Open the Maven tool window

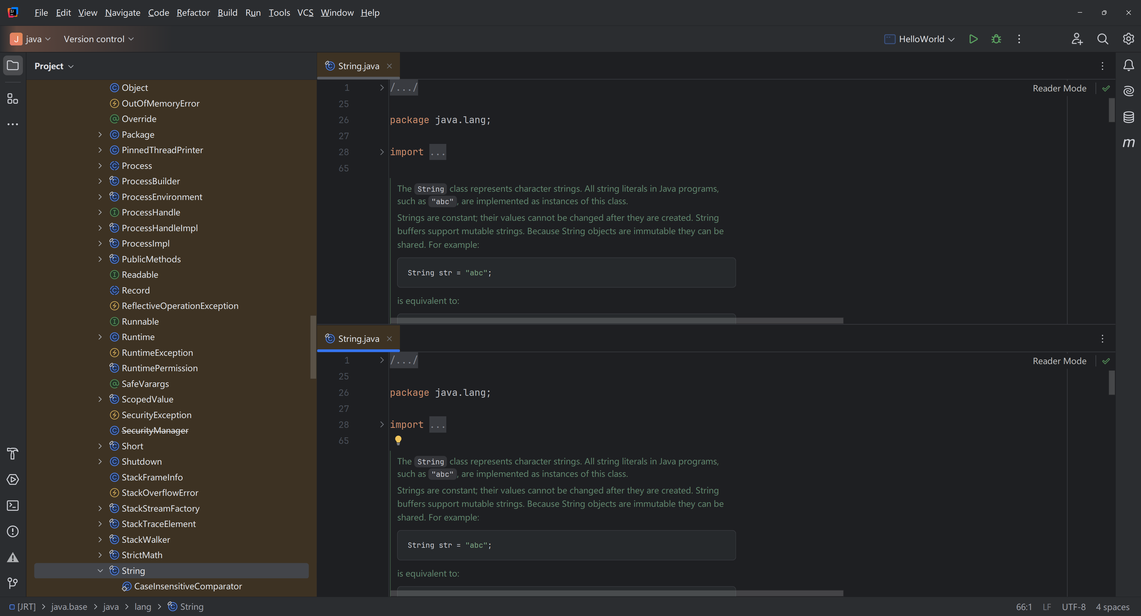[x=1128, y=143]
